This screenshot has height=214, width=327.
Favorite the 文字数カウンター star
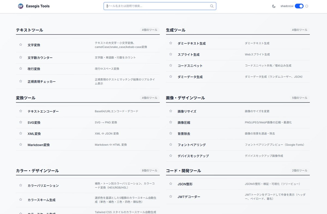click(21, 57)
